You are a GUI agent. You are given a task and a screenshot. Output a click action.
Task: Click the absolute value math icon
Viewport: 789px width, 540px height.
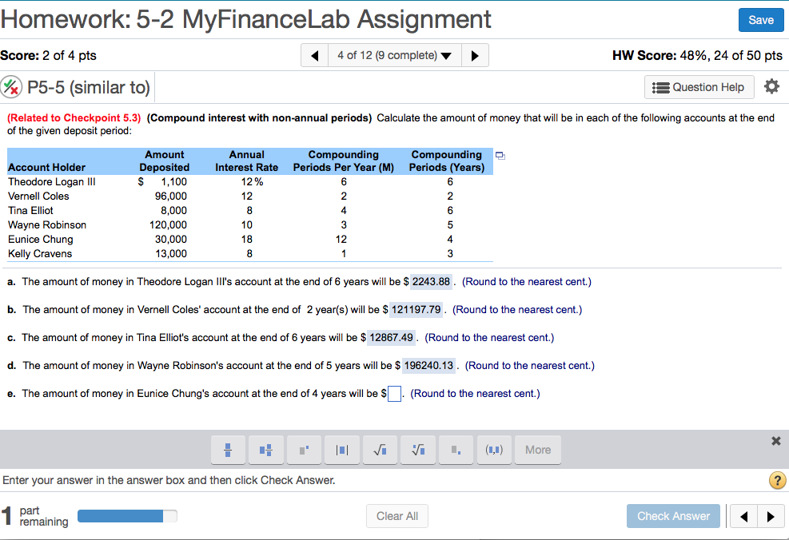pos(342,450)
